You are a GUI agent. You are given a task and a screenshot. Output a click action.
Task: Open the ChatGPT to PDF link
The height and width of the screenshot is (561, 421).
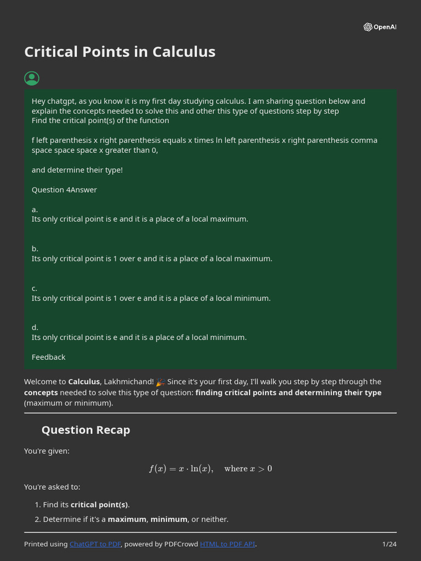coord(95,544)
